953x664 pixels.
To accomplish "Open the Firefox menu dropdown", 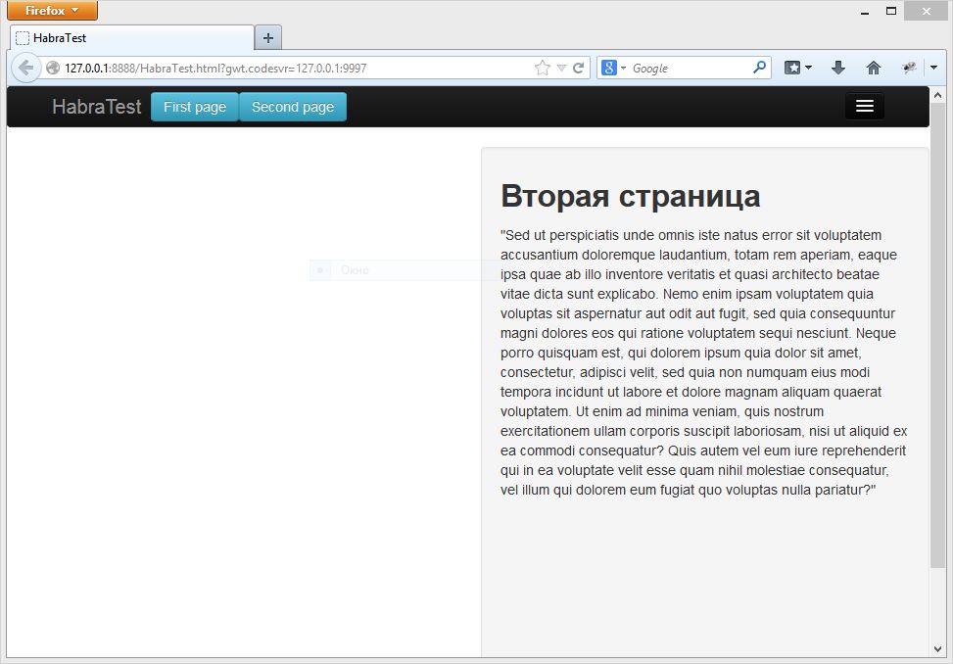I will (x=52, y=11).
